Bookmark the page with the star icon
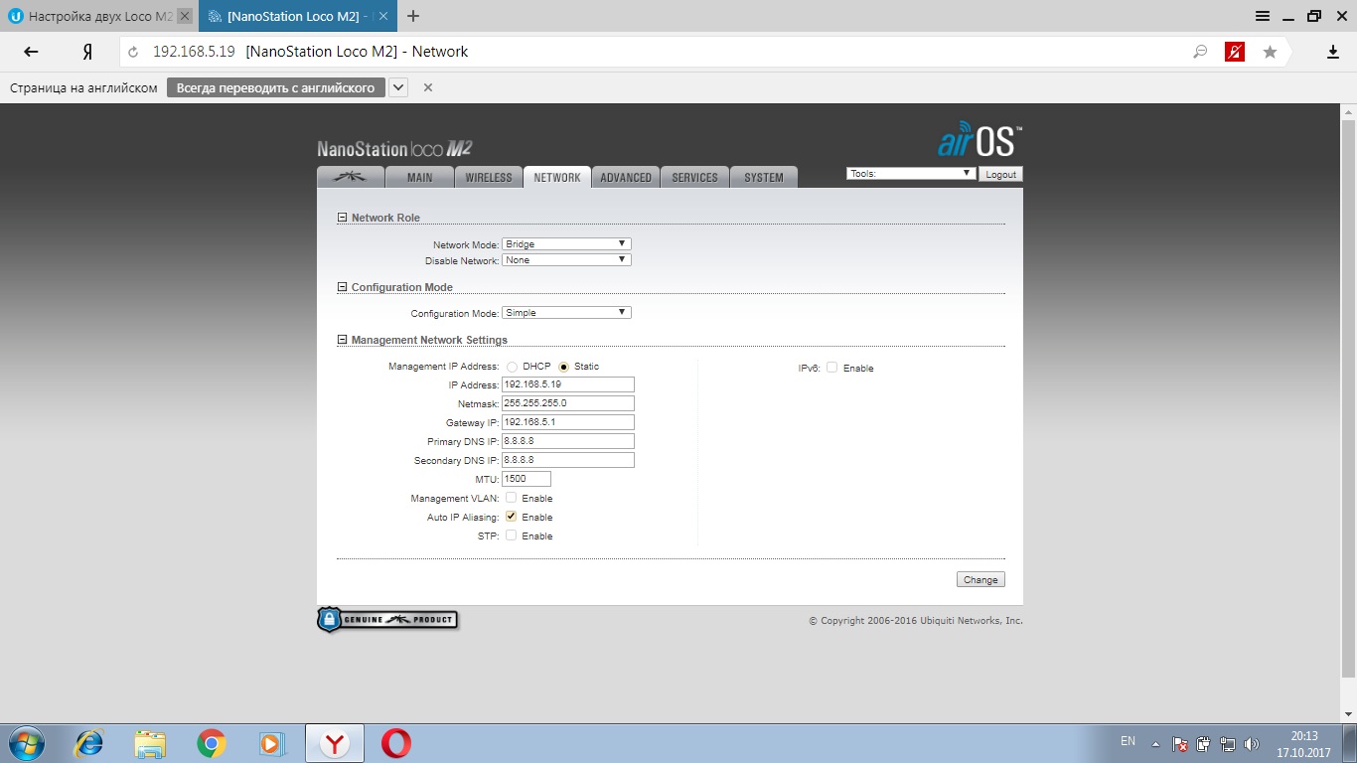1357x763 pixels. (1270, 52)
